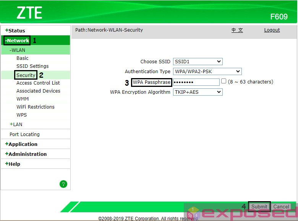
Task: Expand the Administration menu section
Action: tap(26, 154)
